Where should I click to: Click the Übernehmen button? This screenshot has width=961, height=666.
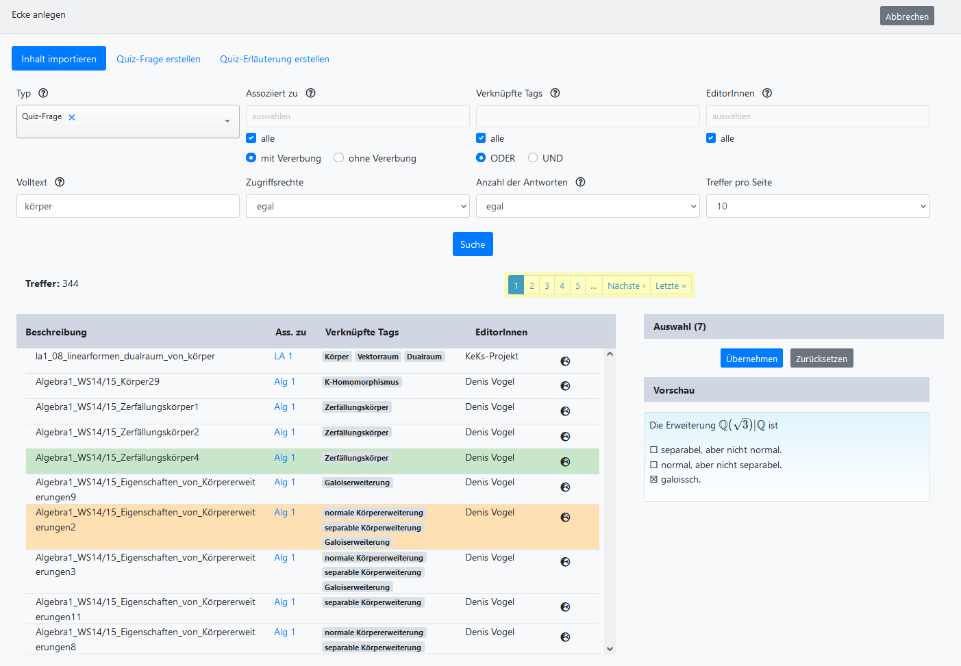click(751, 359)
